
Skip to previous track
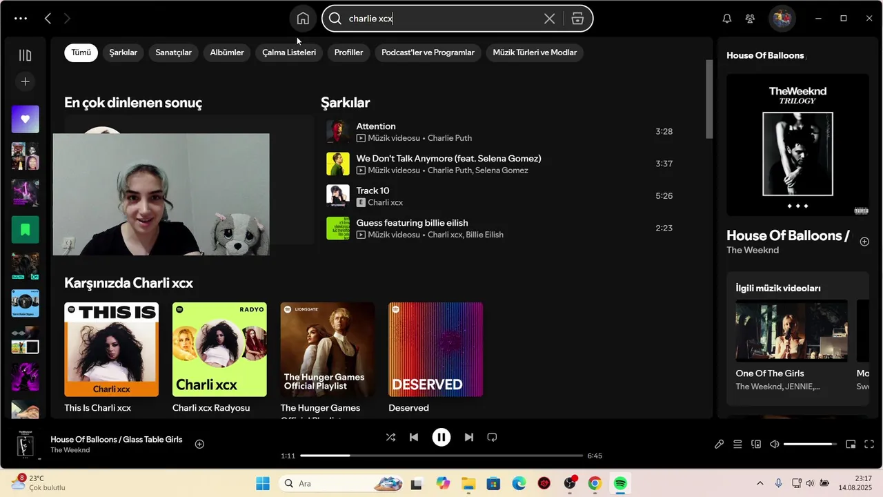coord(414,437)
